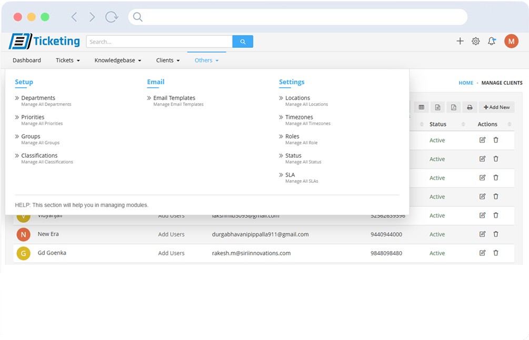Open Add Users link for New Era
The image size is (529, 340).
[171, 234]
